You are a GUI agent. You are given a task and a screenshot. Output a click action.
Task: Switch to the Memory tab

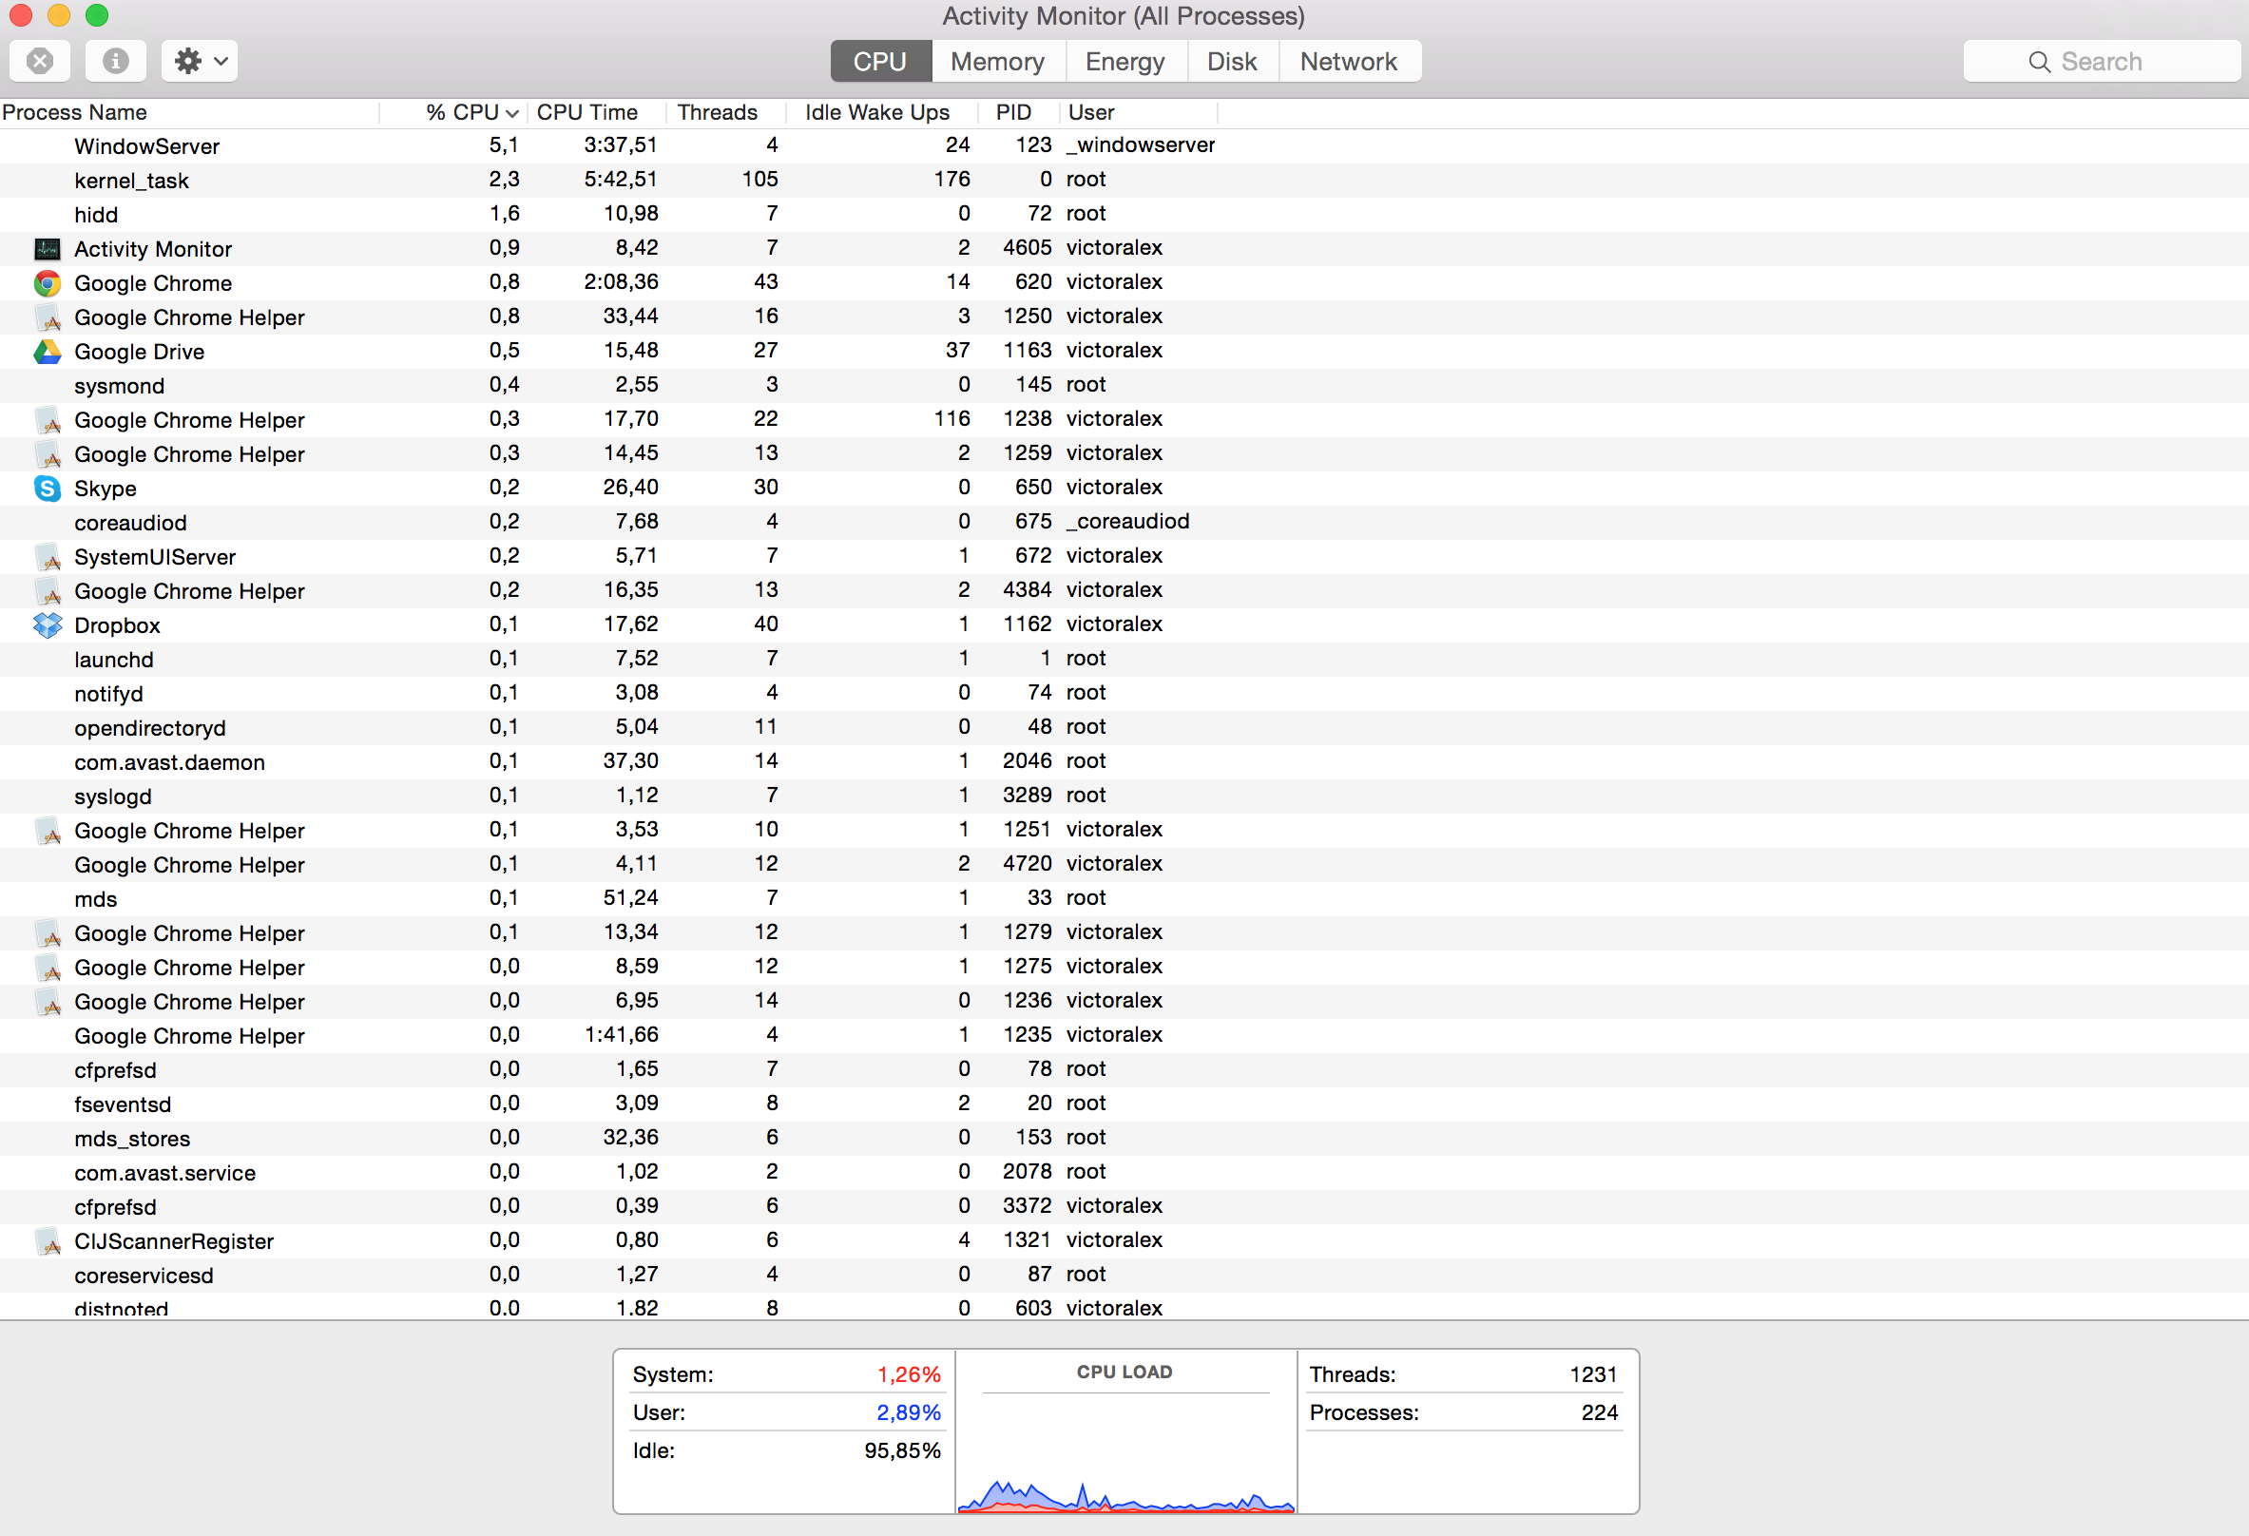point(997,61)
